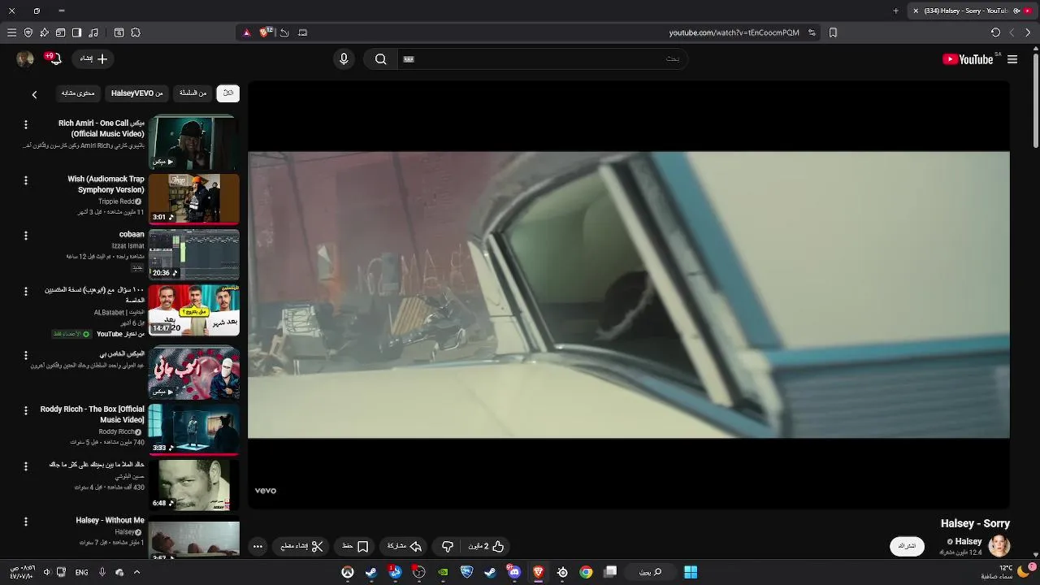
Task: Select the 'من السلسلة' filter chip
Action: coord(193,93)
